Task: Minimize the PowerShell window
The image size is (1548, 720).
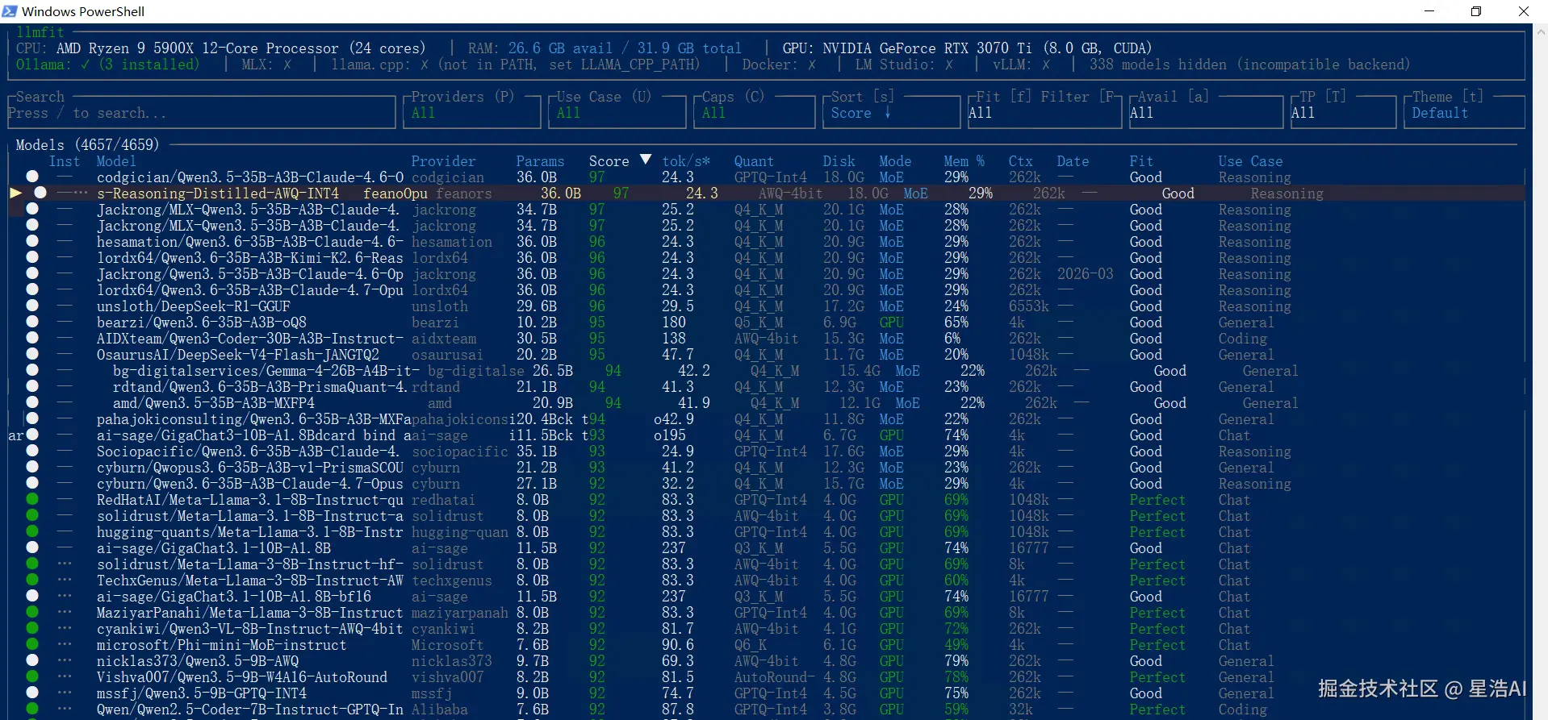Action: tap(1429, 11)
